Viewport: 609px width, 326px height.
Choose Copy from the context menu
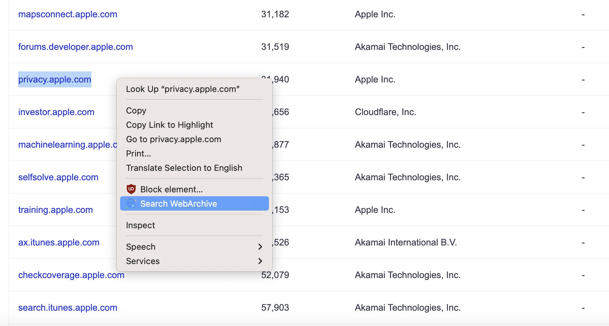point(136,111)
